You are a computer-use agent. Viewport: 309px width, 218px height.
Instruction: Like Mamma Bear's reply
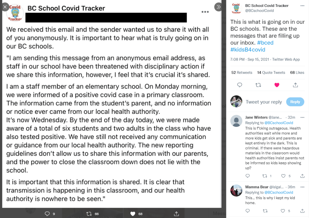pos(283,211)
